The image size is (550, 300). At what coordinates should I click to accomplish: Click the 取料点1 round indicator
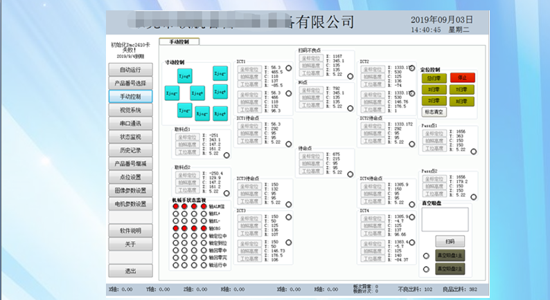tap(227, 155)
